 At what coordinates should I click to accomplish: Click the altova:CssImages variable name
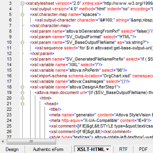pos(87,81)
